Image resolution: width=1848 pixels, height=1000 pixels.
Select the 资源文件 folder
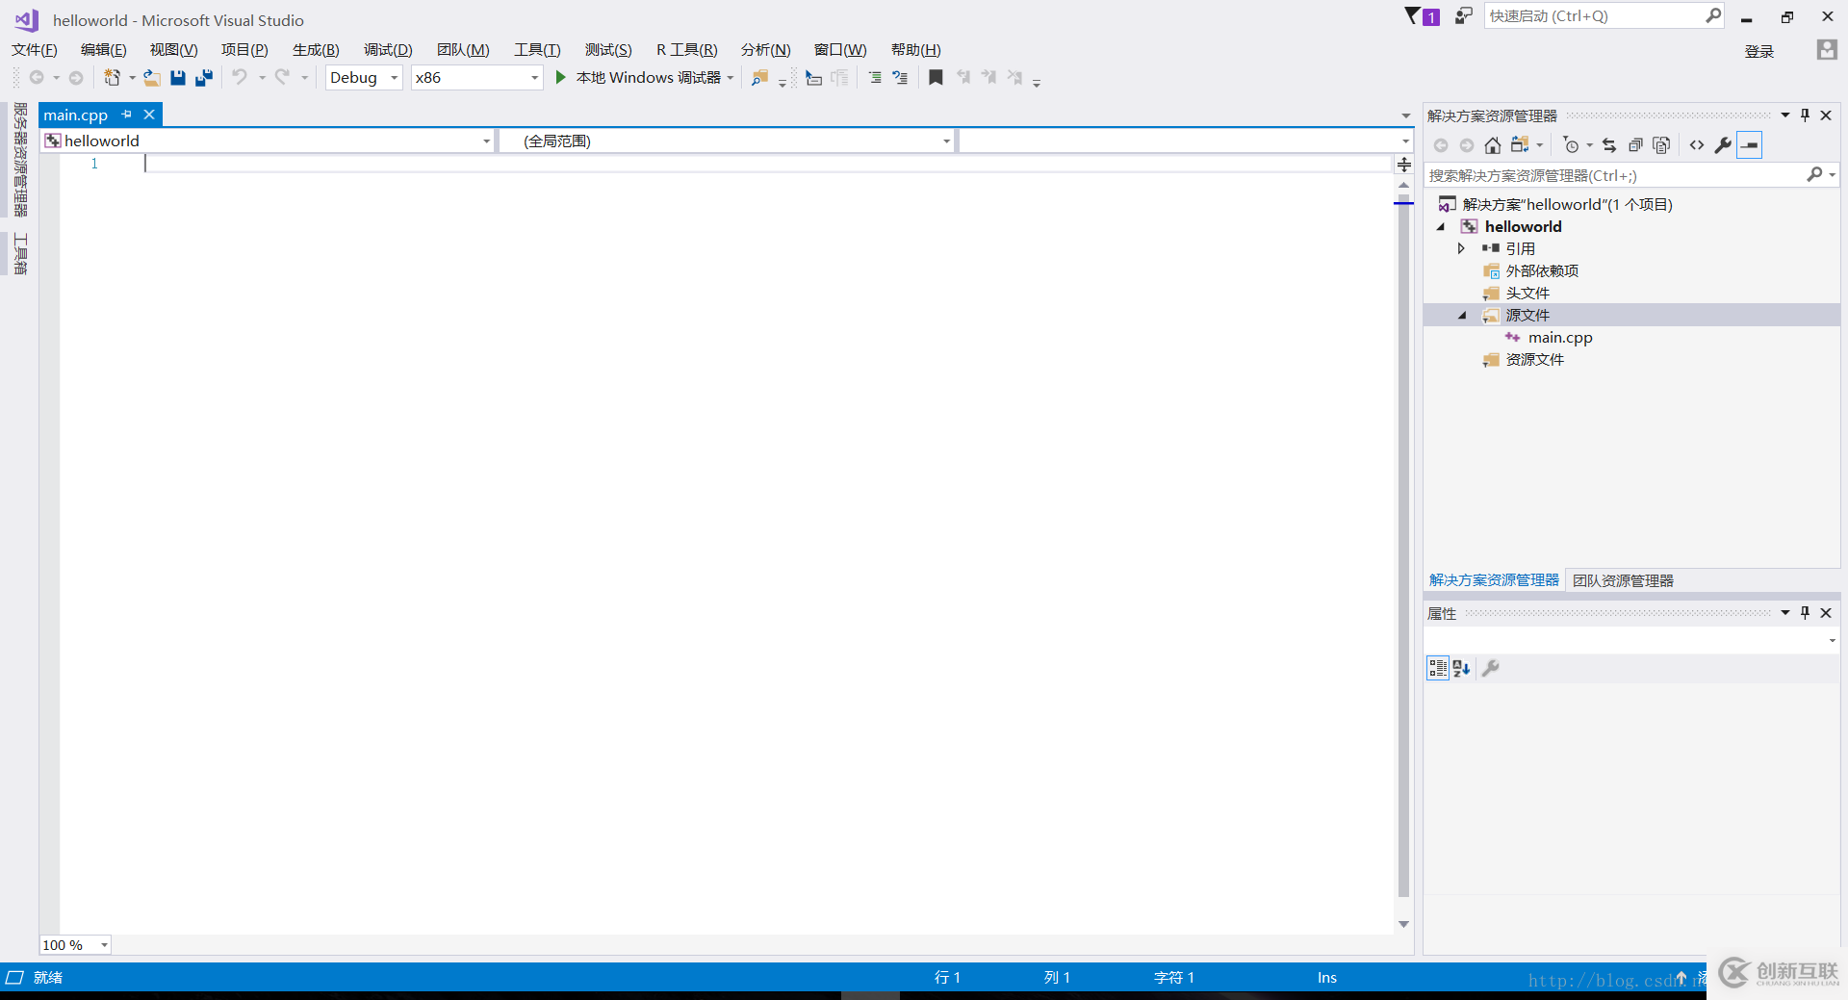click(x=1535, y=360)
